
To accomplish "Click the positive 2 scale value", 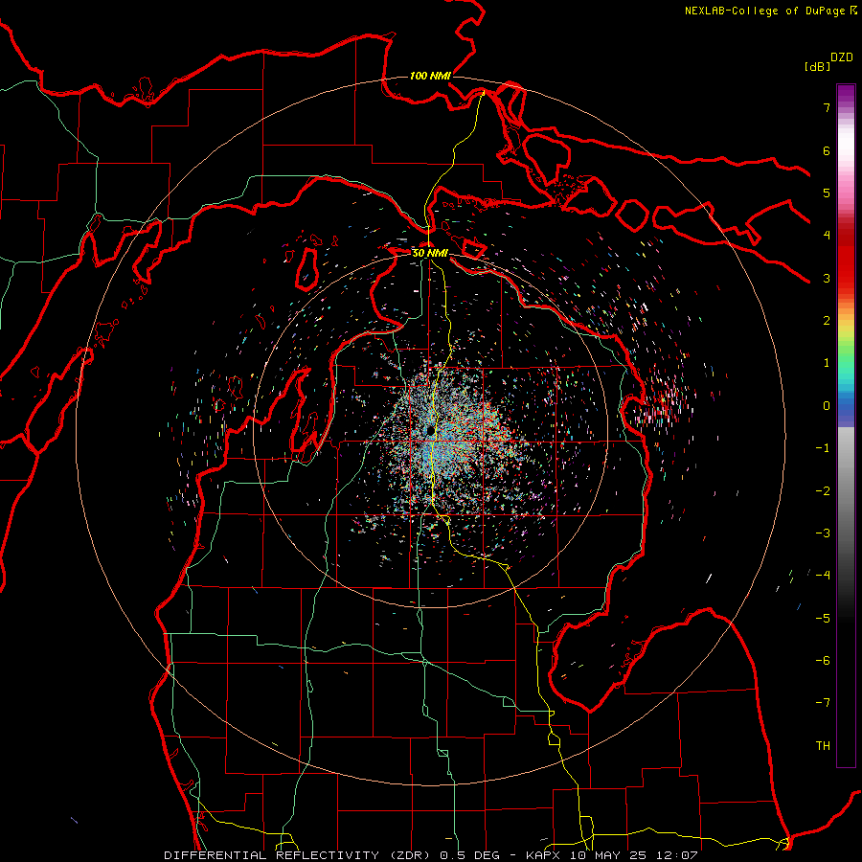I will click(827, 321).
